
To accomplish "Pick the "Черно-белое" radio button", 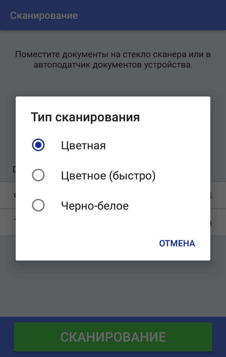I will 38,206.
